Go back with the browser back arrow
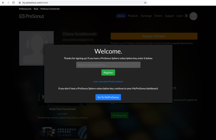This screenshot has width=216, height=140. tap(3, 3)
